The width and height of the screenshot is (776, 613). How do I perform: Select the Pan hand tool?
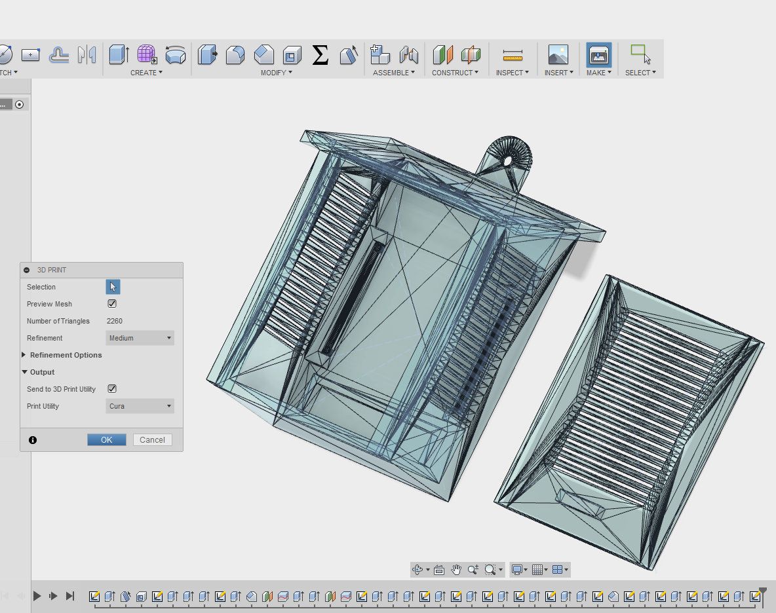click(x=456, y=570)
